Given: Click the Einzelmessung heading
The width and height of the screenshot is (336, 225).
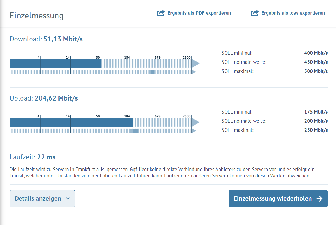Looking at the screenshot, I should (x=37, y=16).
